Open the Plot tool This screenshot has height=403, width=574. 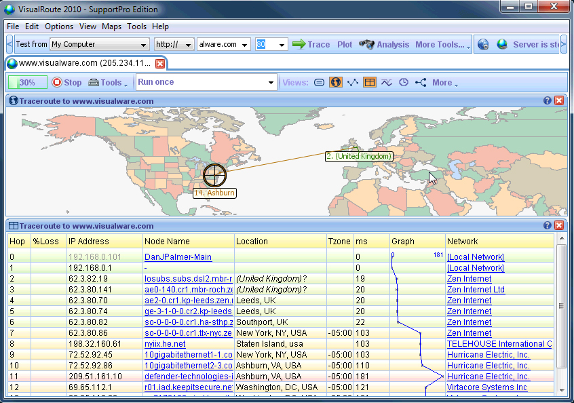pos(345,44)
